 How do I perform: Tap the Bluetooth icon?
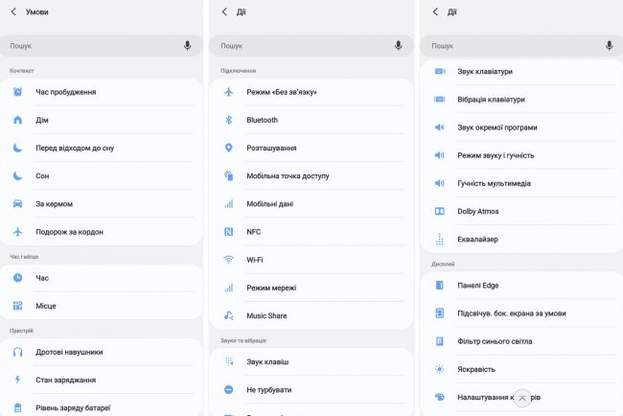click(x=228, y=120)
